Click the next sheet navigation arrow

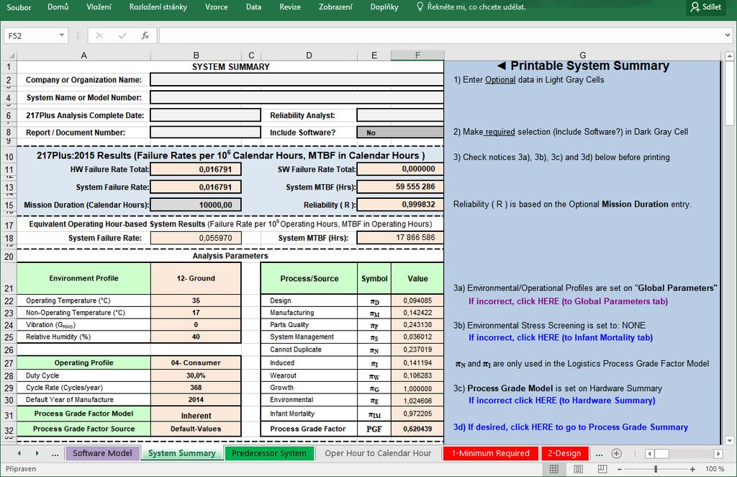37,453
